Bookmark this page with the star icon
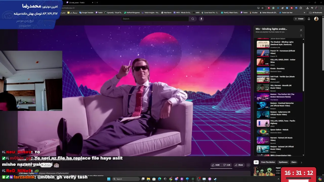 click(x=262, y=8)
